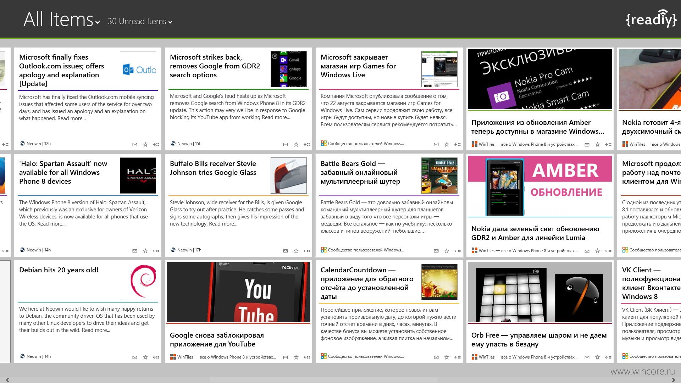This screenshot has width=681, height=383.
Task: Click share icon on Halo Spartan Assault card
Action: click(156, 251)
